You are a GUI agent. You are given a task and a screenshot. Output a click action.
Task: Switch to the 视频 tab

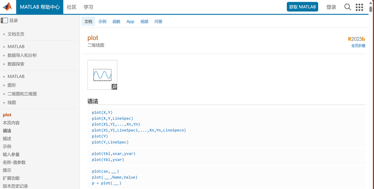pyautogui.click(x=144, y=22)
